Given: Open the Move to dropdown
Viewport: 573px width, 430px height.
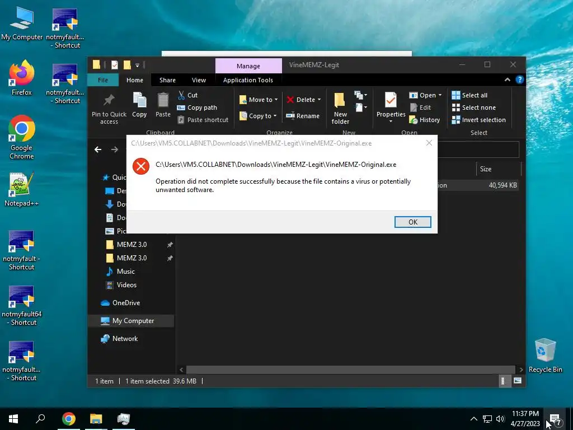Looking at the screenshot, I should pyautogui.click(x=259, y=100).
